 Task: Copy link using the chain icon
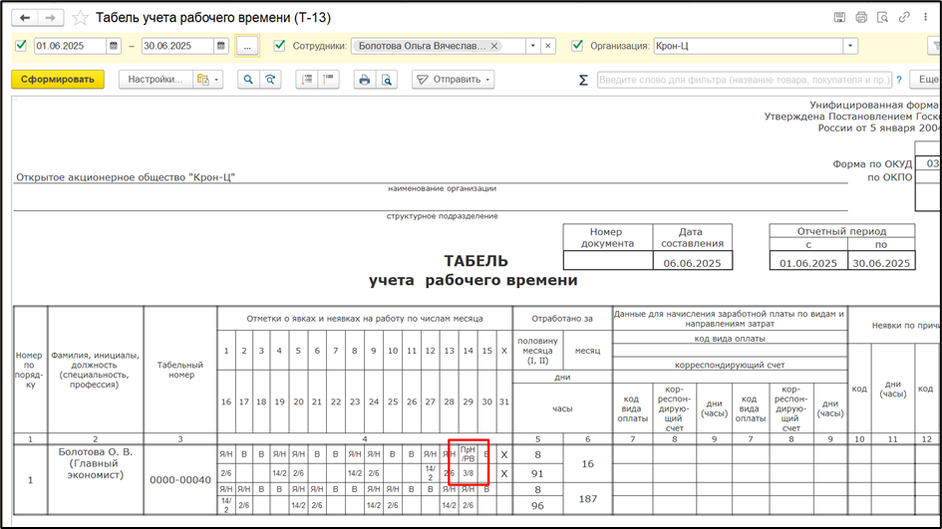point(903,18)
